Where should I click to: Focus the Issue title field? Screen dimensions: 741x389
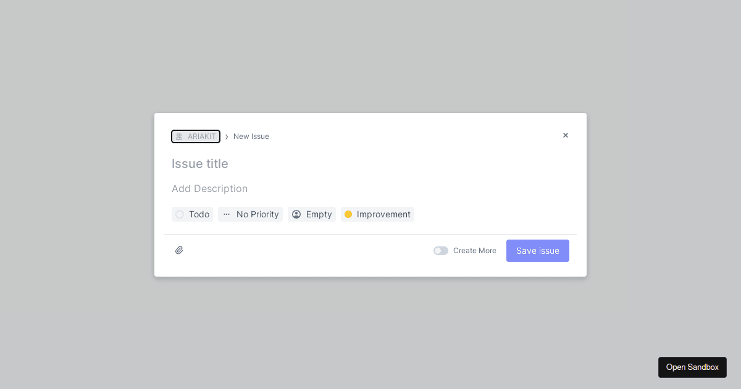pos(371,164)
